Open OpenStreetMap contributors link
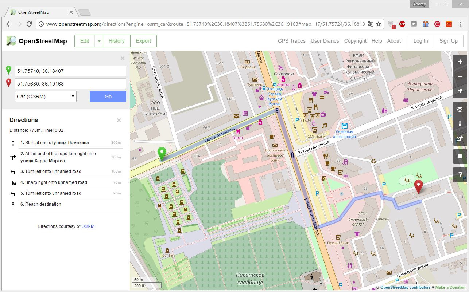This screenshot has width=469, height=292. [x=405, y=288]
